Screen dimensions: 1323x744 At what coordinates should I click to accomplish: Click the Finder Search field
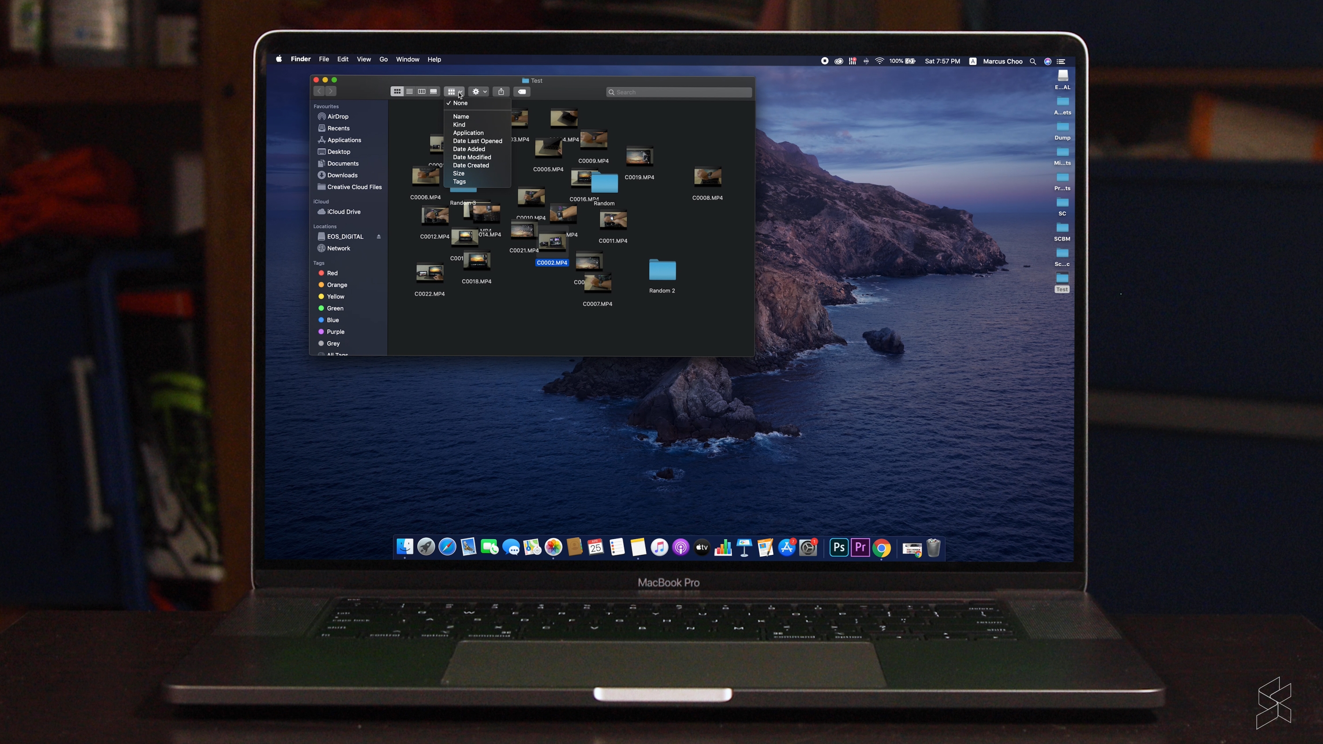(x=680, y=93)
